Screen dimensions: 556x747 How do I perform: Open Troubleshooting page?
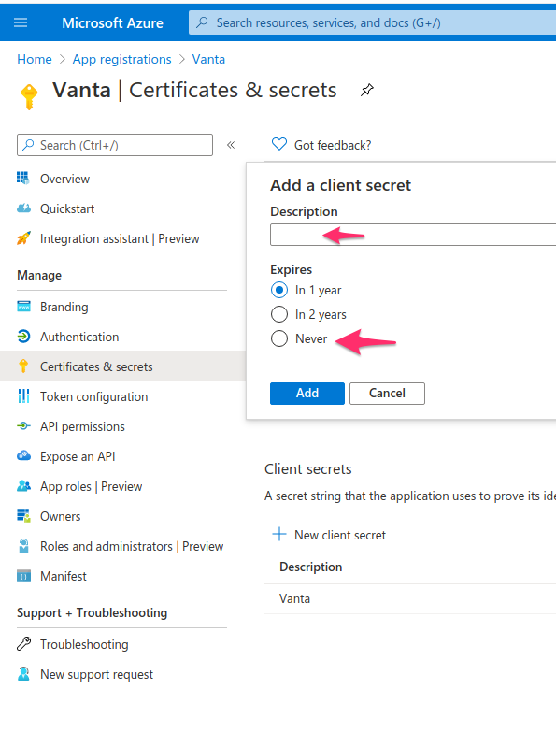(x=84, y=644)
